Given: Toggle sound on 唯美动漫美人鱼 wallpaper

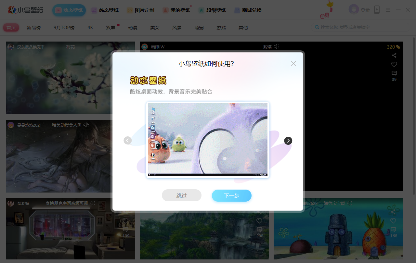Looking at the screenshot, I should pyautogui.click(x=86, y=125).
